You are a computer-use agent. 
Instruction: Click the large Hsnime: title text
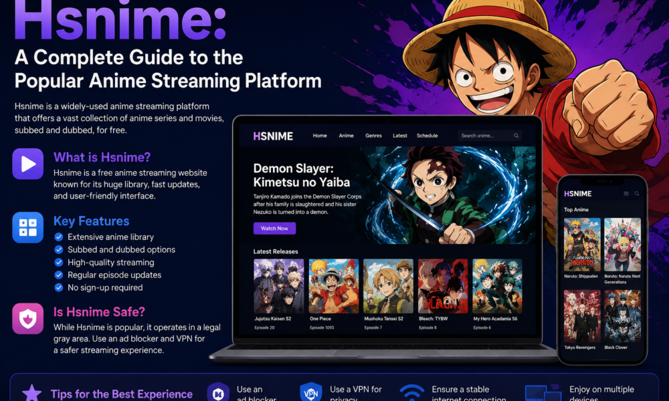(x=120, y=21)
